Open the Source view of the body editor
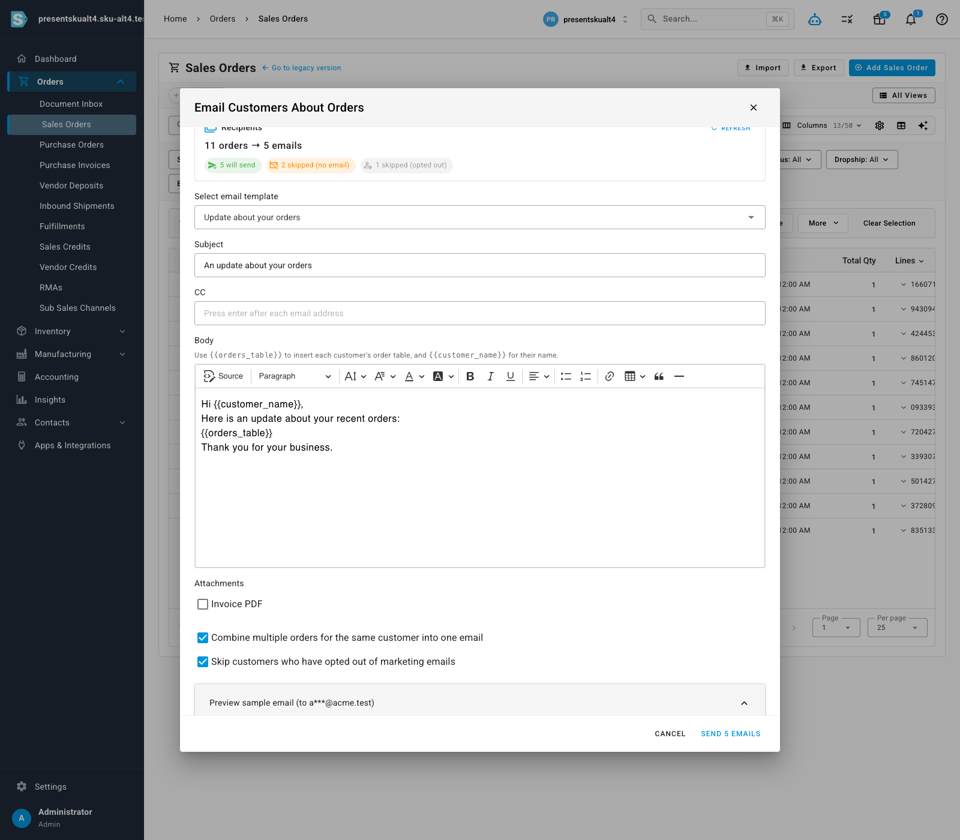This screenshot has width=960, height=840. (x=223, y=376)
